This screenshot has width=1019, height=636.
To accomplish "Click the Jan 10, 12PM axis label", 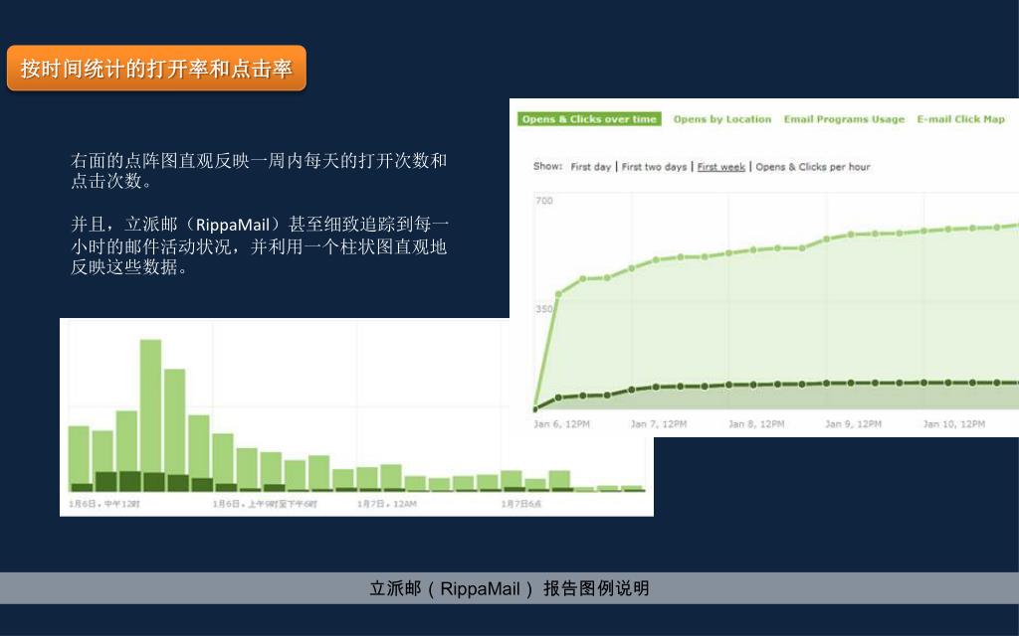I will [x=953, y=423].
